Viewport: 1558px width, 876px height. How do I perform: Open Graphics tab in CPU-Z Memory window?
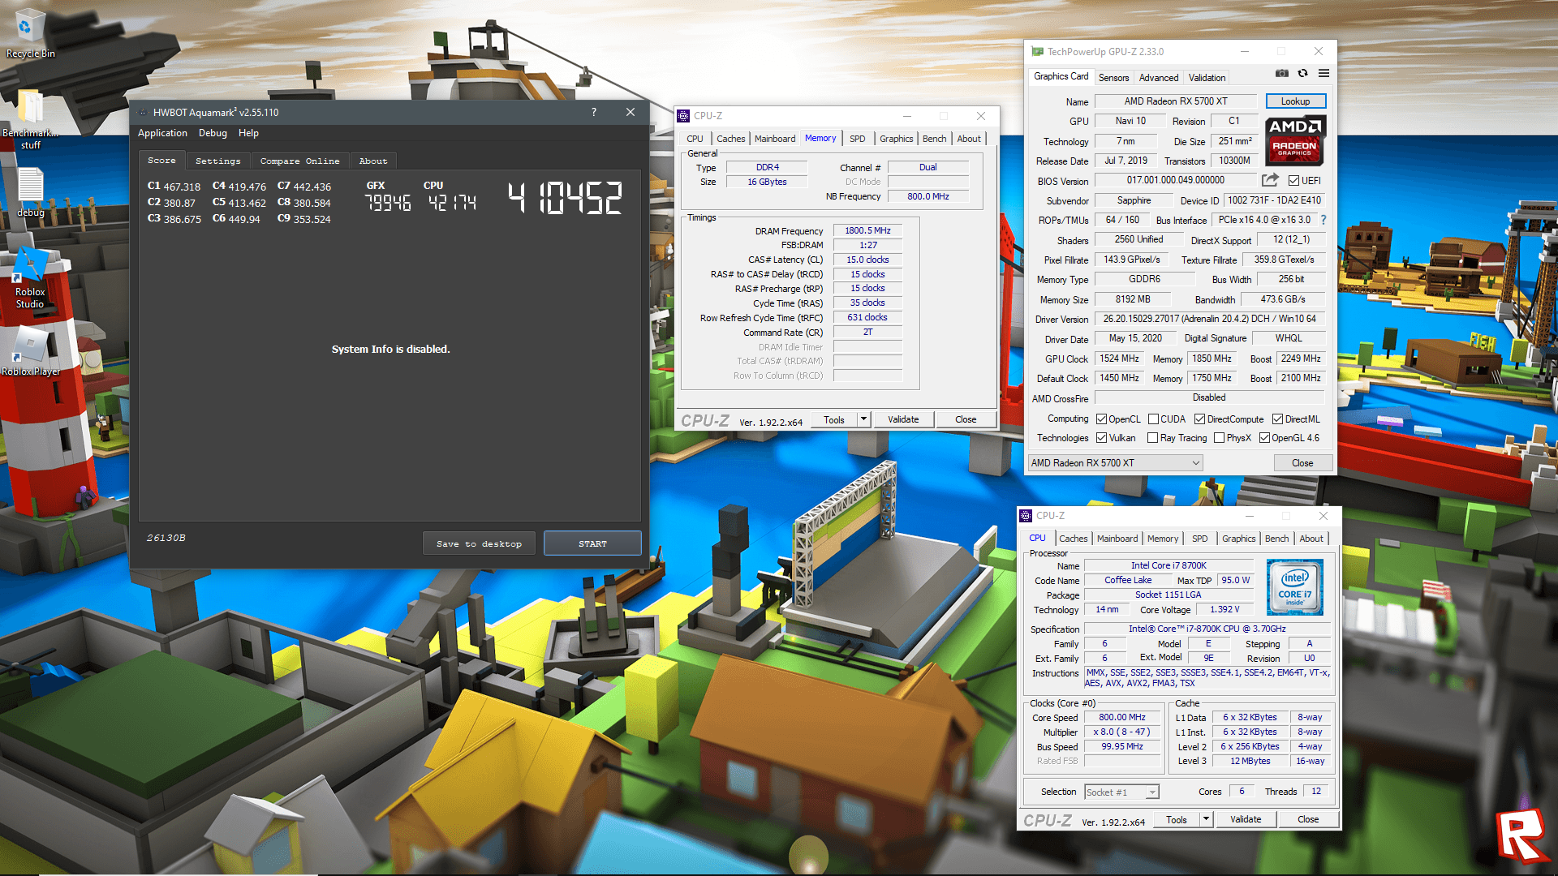point(896,139)
